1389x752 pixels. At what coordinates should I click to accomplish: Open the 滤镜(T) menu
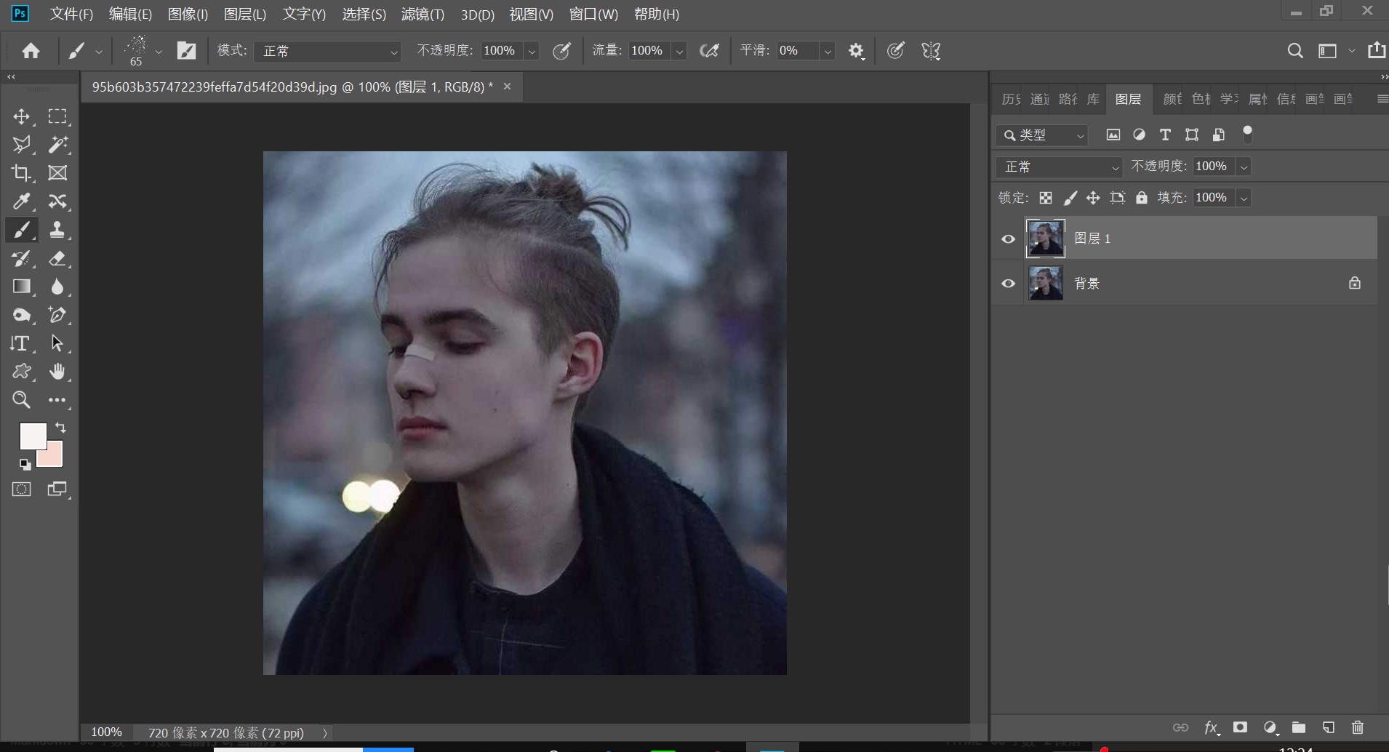(x=423, y=14)
